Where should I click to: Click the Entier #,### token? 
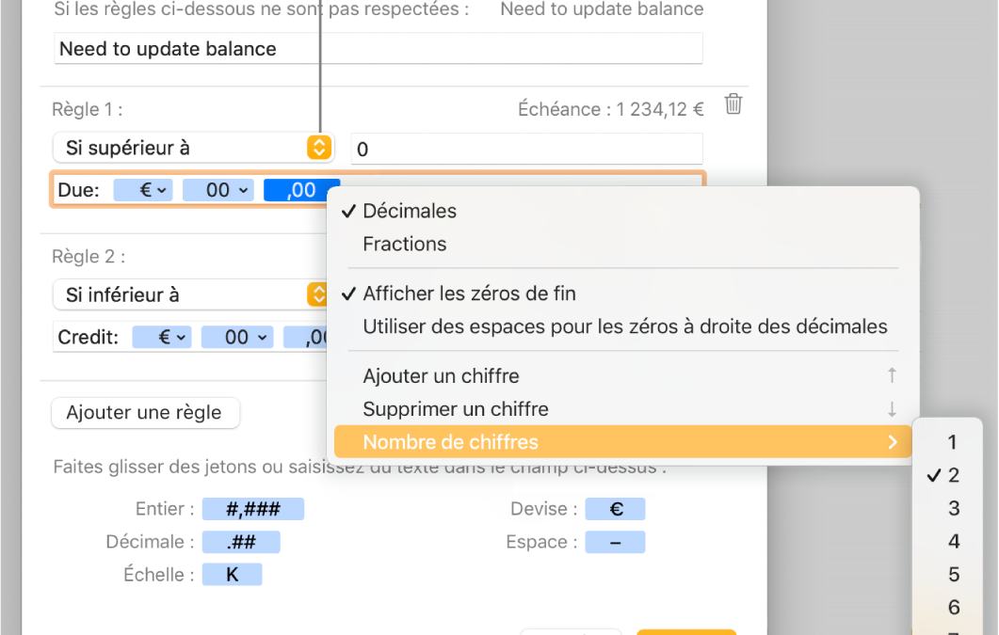click(253, 509)
